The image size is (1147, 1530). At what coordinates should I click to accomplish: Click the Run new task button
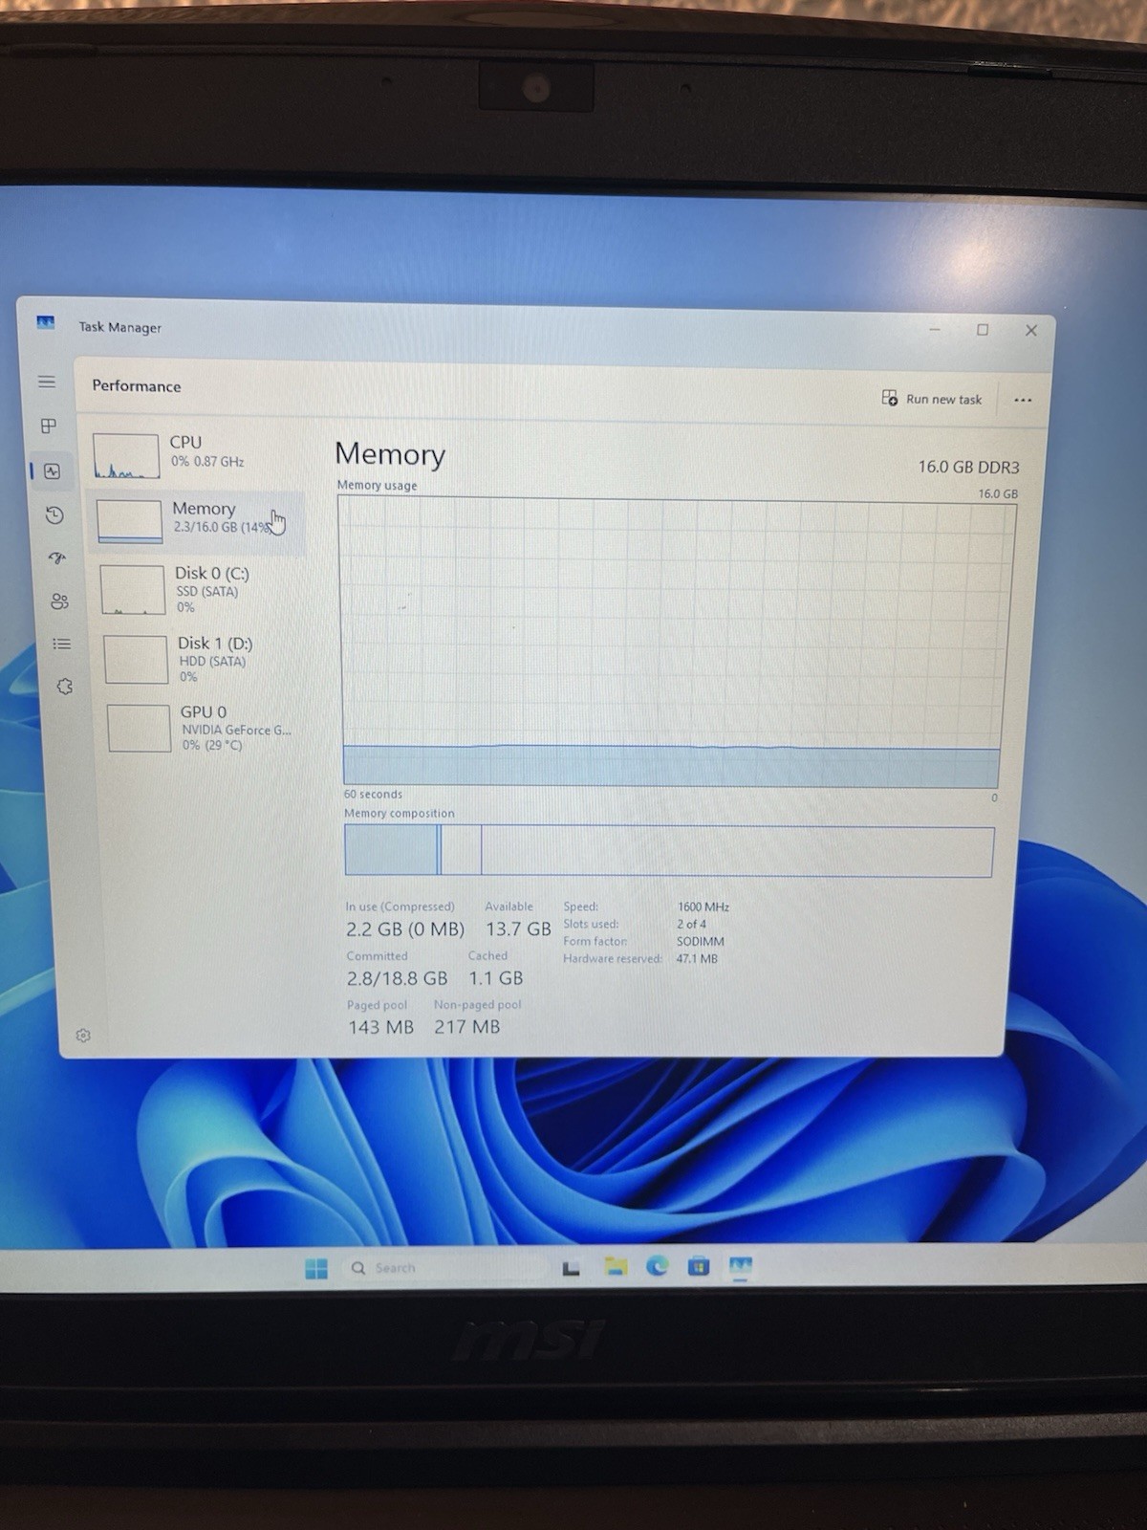(932, 399)
